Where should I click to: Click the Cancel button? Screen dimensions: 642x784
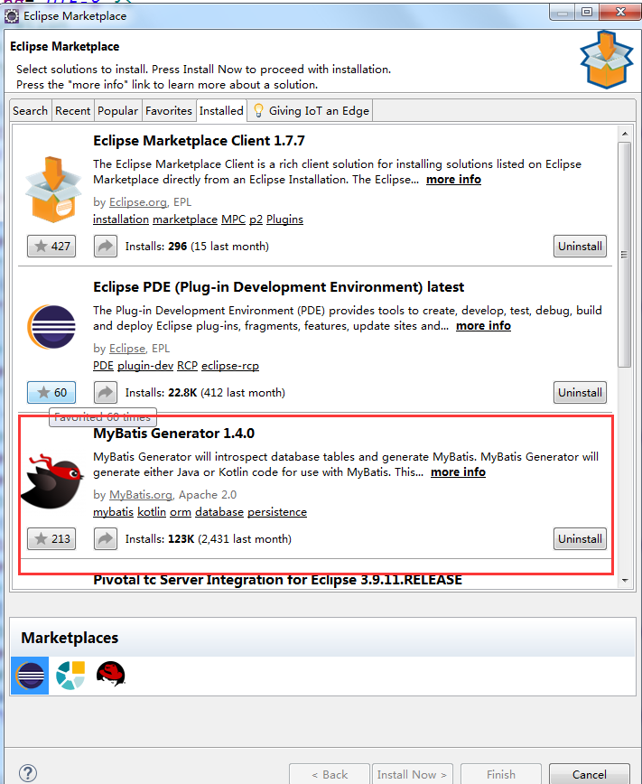590,774
